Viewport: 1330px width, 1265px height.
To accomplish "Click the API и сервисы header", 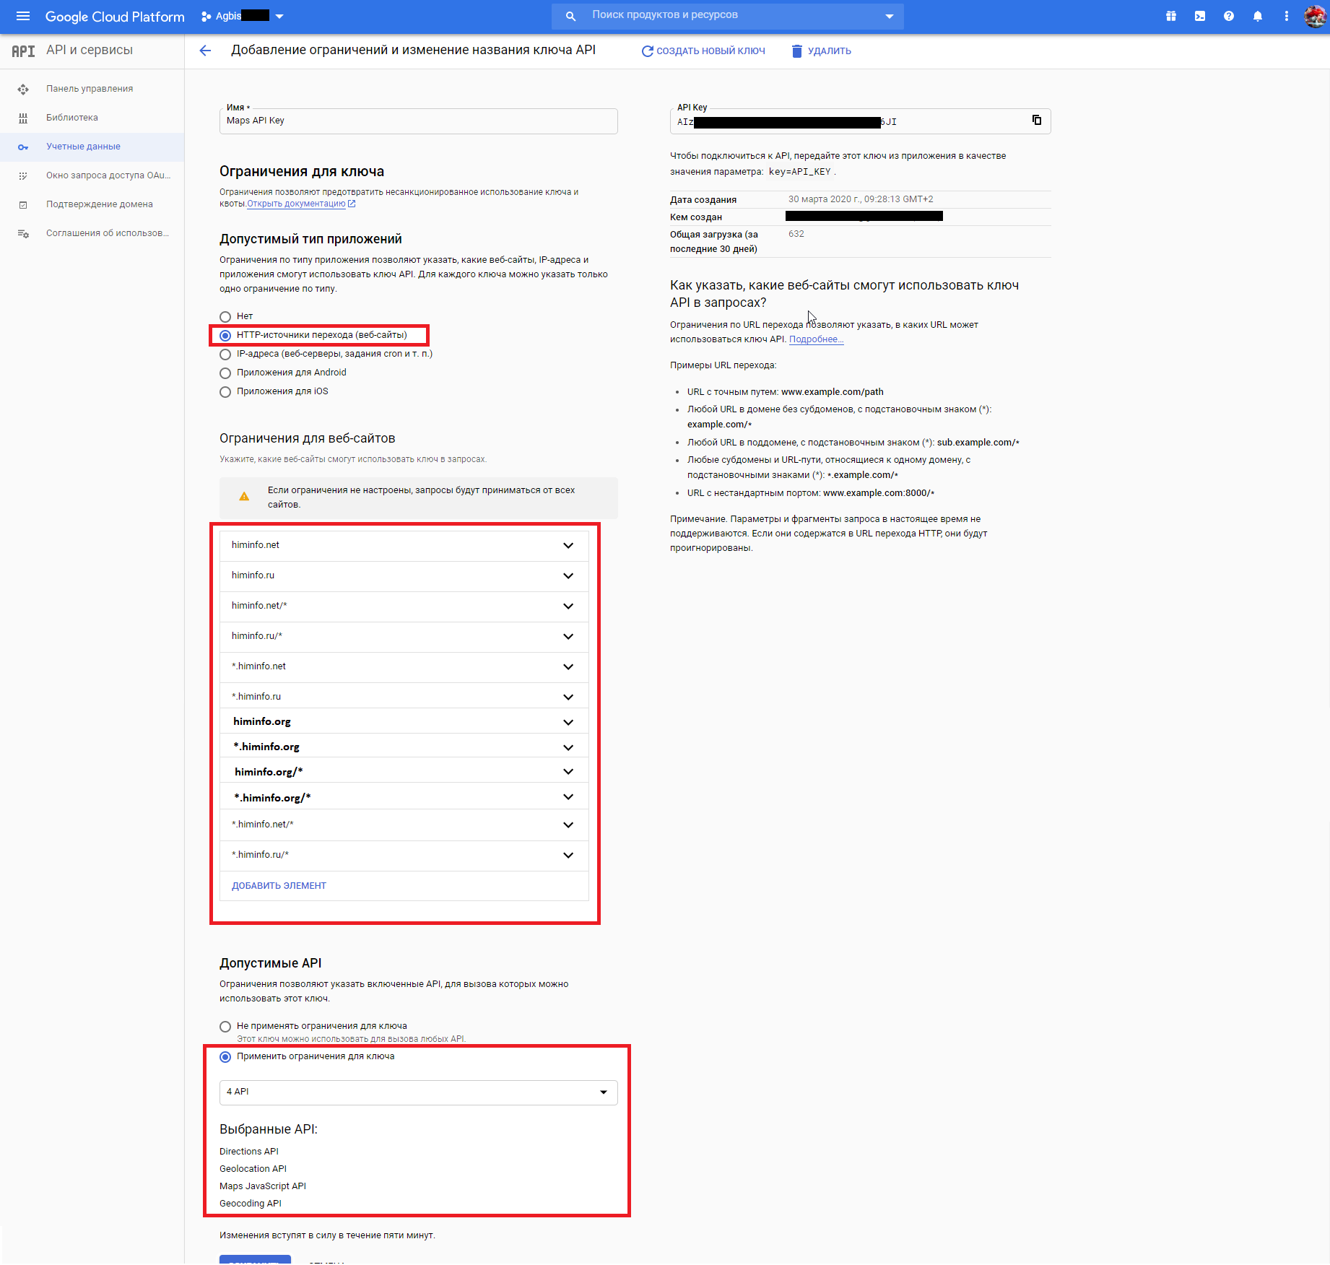I will click(x=90, y=51).
